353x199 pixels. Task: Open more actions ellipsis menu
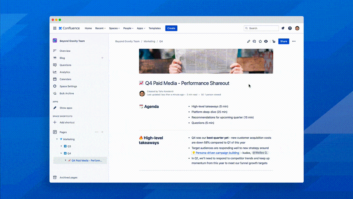point(294,41)
